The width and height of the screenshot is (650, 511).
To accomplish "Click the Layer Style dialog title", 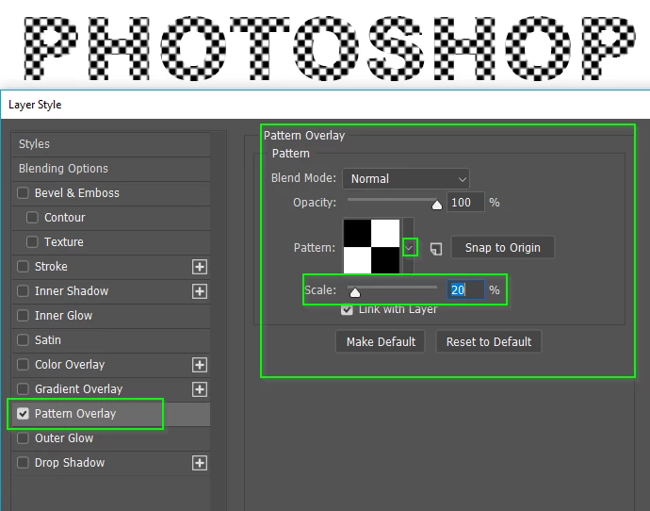I will (35, 105).
